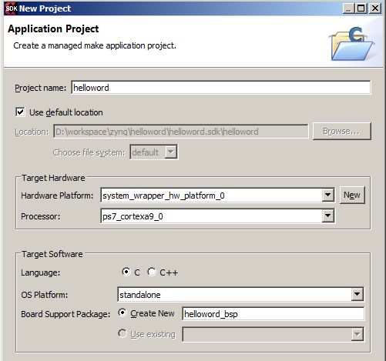The image size is (386, 361).
Task: Click the Use existing dropdown arrow
Action: point(357,334)
